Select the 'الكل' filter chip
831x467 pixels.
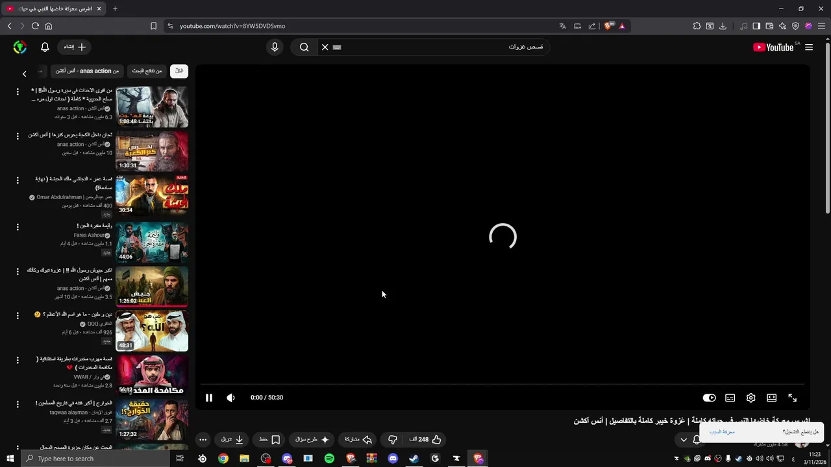tap(179, 71)
